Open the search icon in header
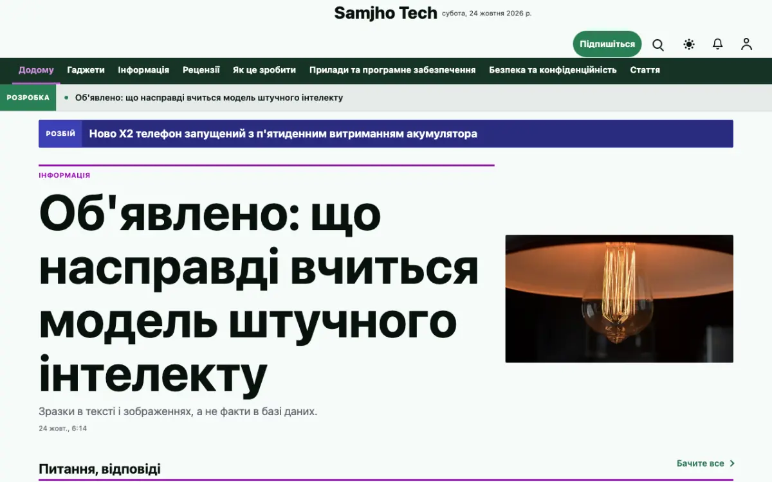The image size is (772, 482). tap(658, 44)
